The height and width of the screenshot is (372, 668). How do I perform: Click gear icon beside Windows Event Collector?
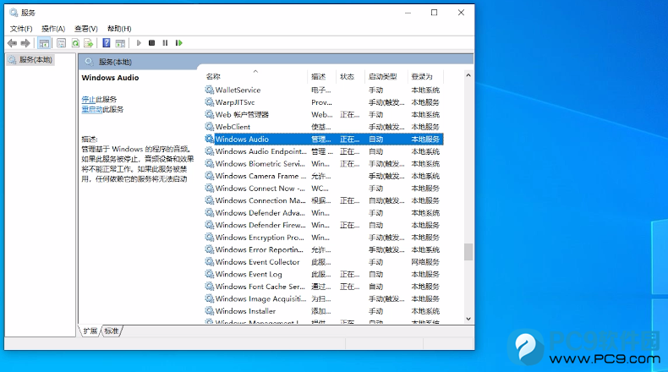209,261
